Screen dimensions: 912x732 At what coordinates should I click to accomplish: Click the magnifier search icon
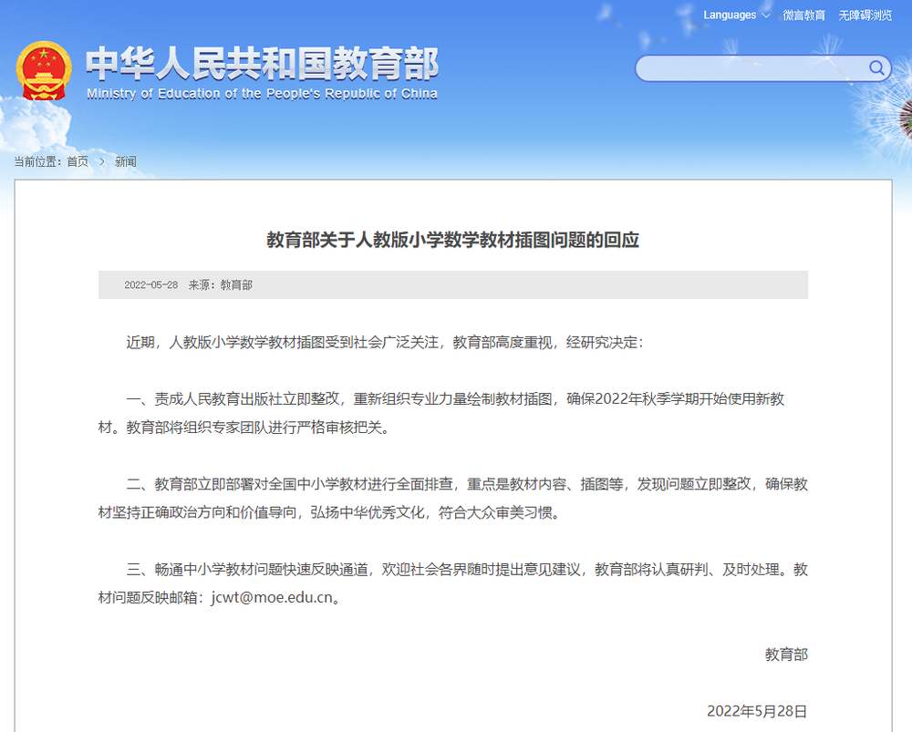(x=876, y=68)
